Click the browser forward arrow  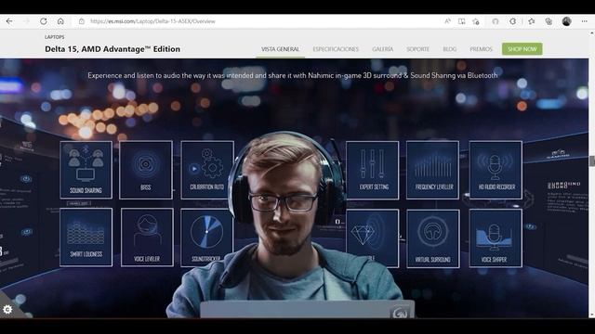pyautogui.click(x=27, y=21)
